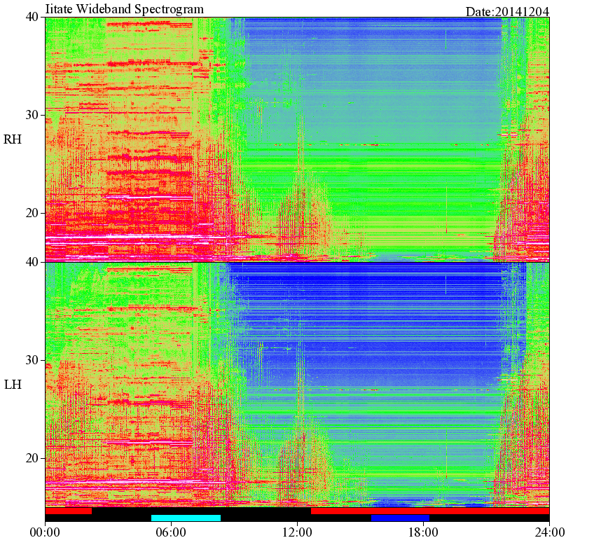Click the 20 label on the LH axis
This screenshot has width=594, height=538.
[33, 458]
